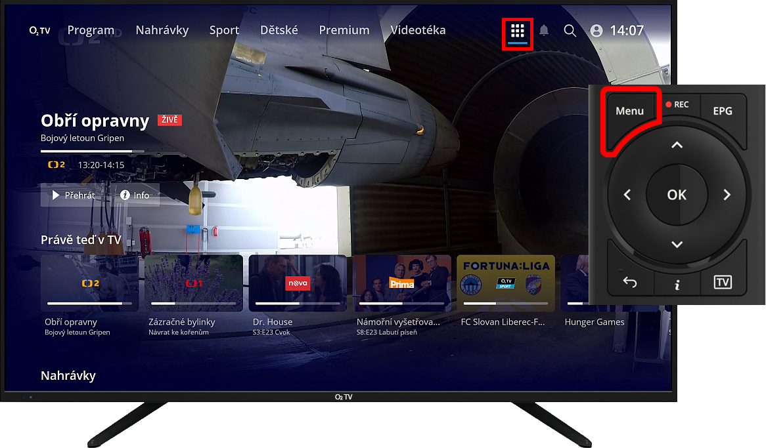The image size is (766, 448).
Task: Click the Přehrát play button
Action: (74, 195)
